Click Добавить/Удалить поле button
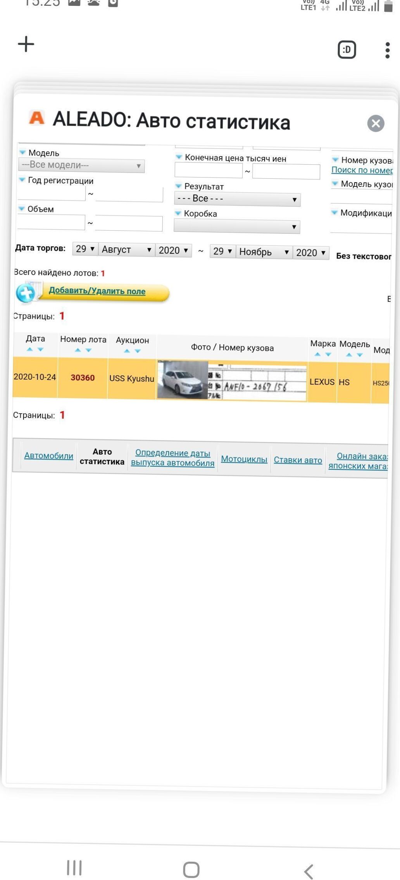The image size is (400, 880). pyautogui.click(x=97, y=291)
